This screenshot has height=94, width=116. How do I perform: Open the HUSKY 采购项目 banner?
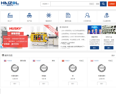[29, 37]
